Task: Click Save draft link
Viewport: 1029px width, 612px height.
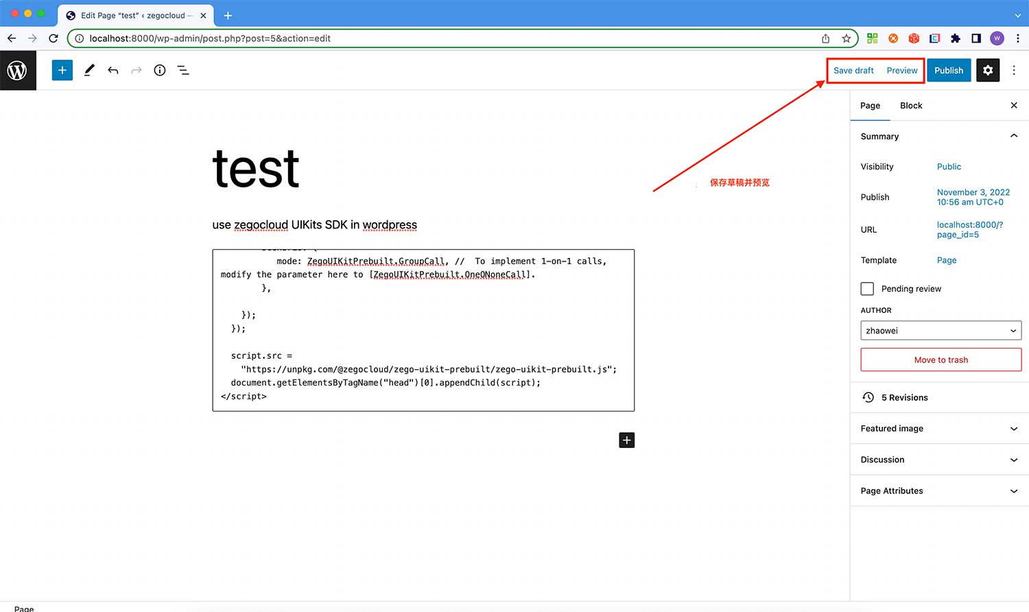Action: coord(853,70)
